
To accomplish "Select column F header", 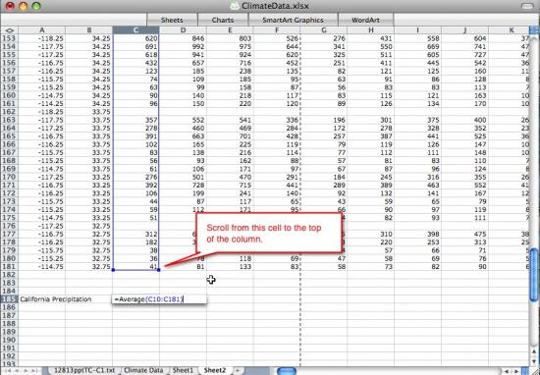I will coord(277,30).
